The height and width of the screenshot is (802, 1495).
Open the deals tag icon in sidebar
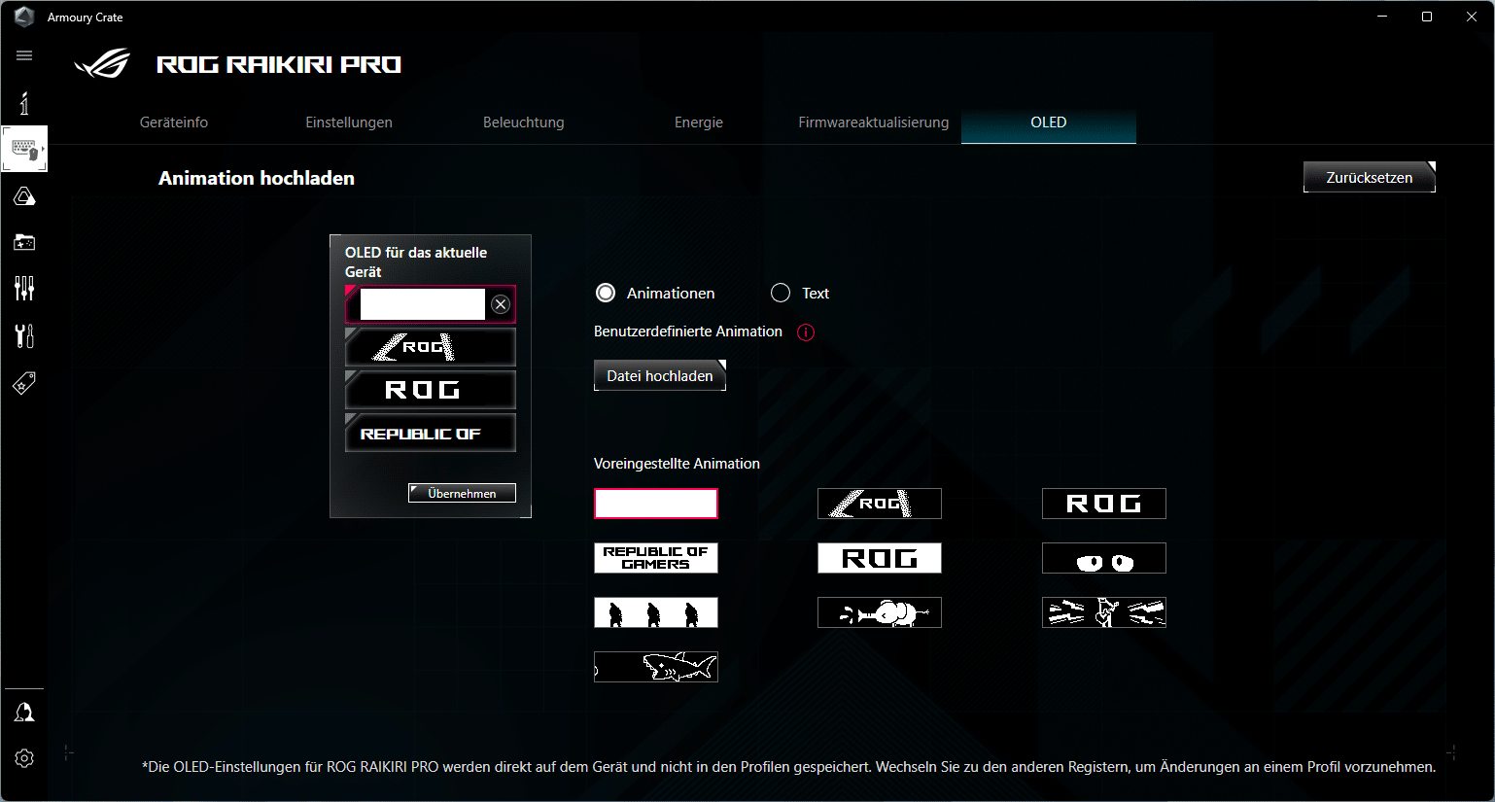click(24, 383)
